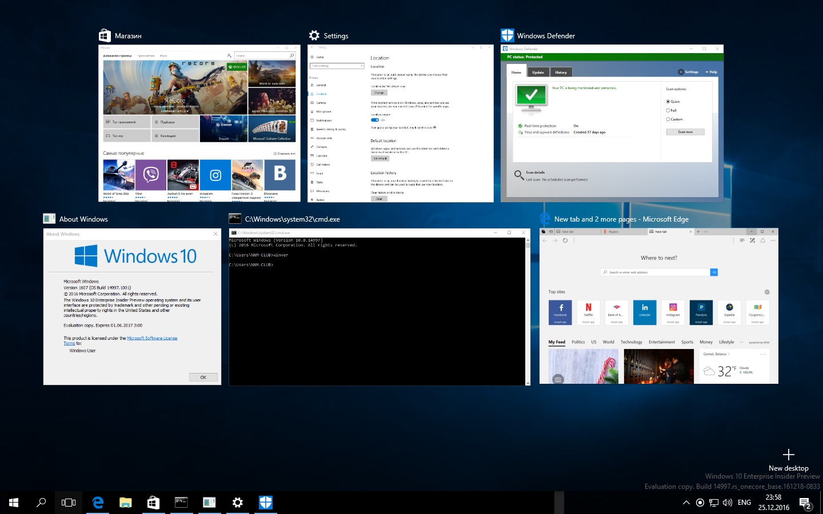Open the Pandora top site tile in Edge

click(701, 312)
